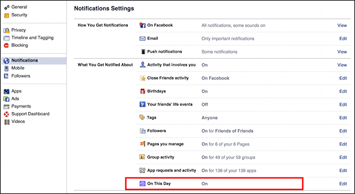
Task: Click the Ads icon in sidebar
Action: tap(7, 99)
